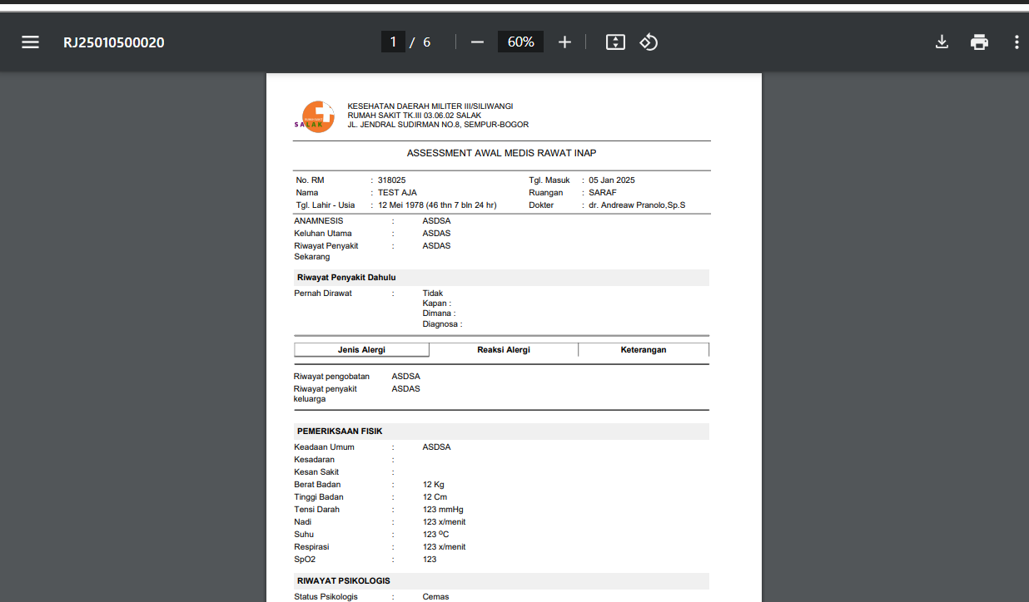This screenshot has height=602, width=1029.
Task: Click the Keterangan column header
Action: click(644, 350)
